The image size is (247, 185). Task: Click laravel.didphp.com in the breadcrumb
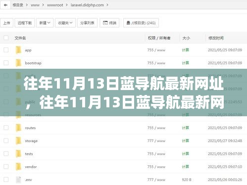click(x=87, y=5)
